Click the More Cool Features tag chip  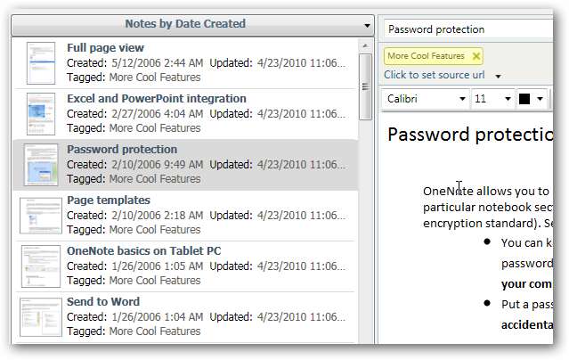426,56
